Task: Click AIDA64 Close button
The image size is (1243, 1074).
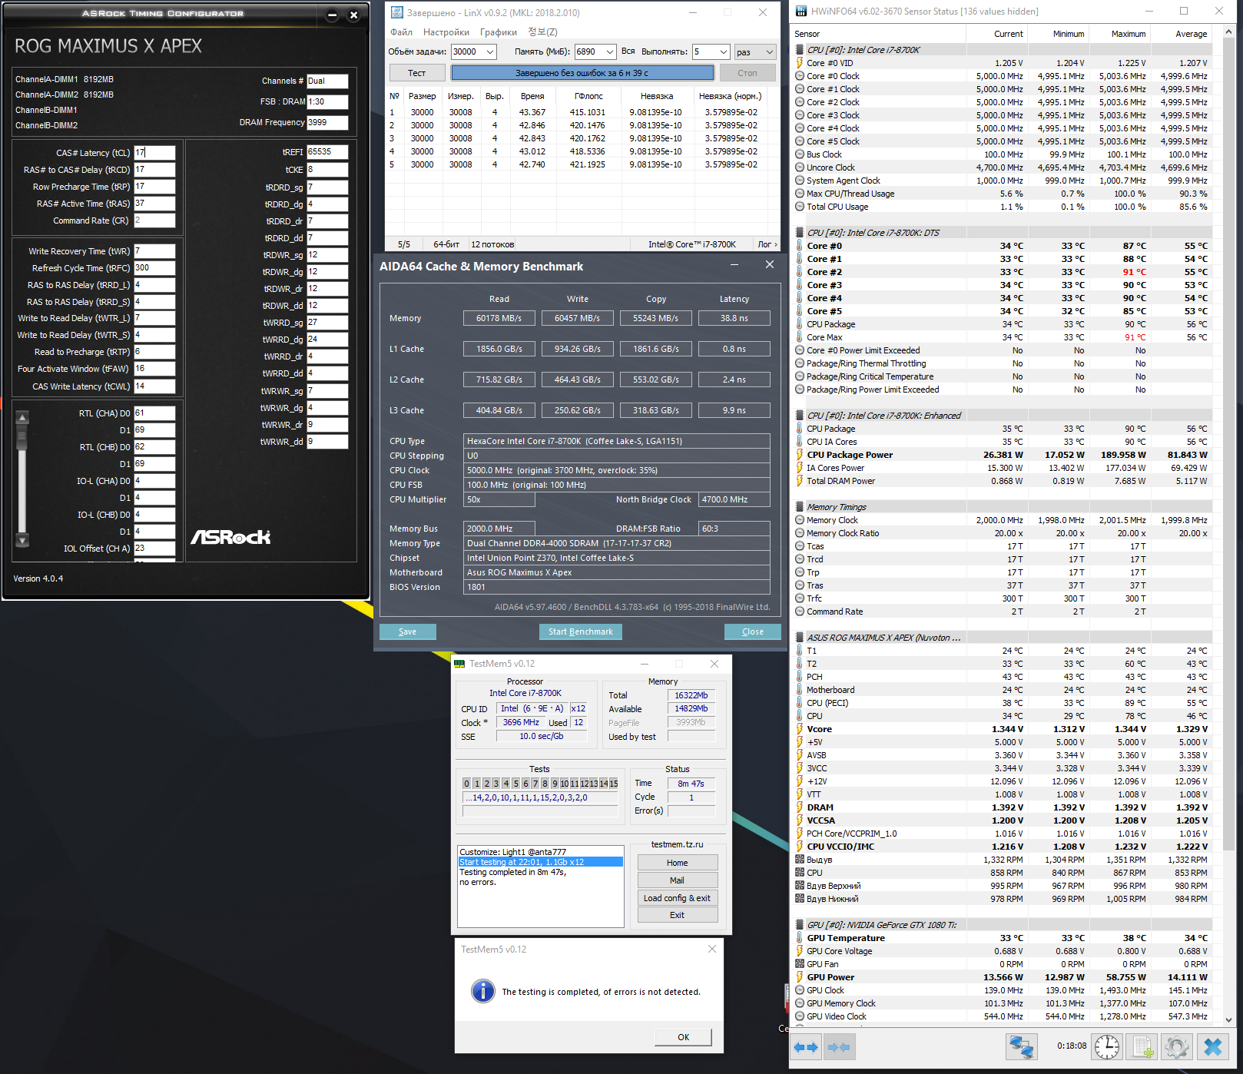Action: [x=753, y=631]
